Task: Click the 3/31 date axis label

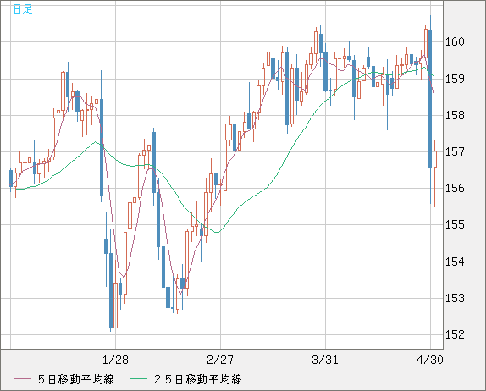Action: tap(325, 360)
